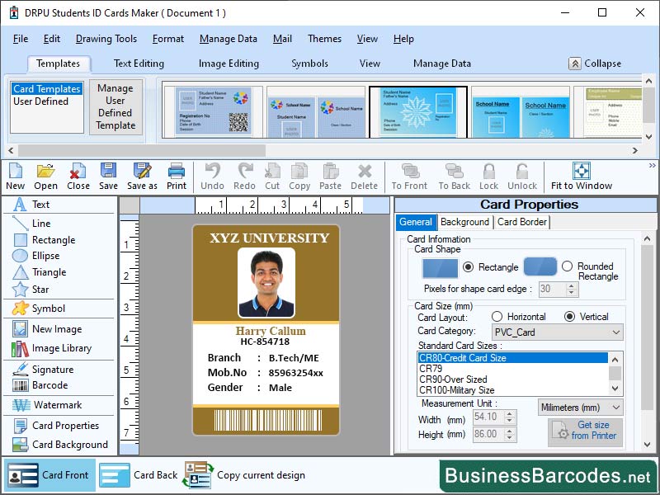Open the Themes menu
Image resolution: width=660 pixels, height=495 pixels.
pyautogui.click(x=324, y=39)
